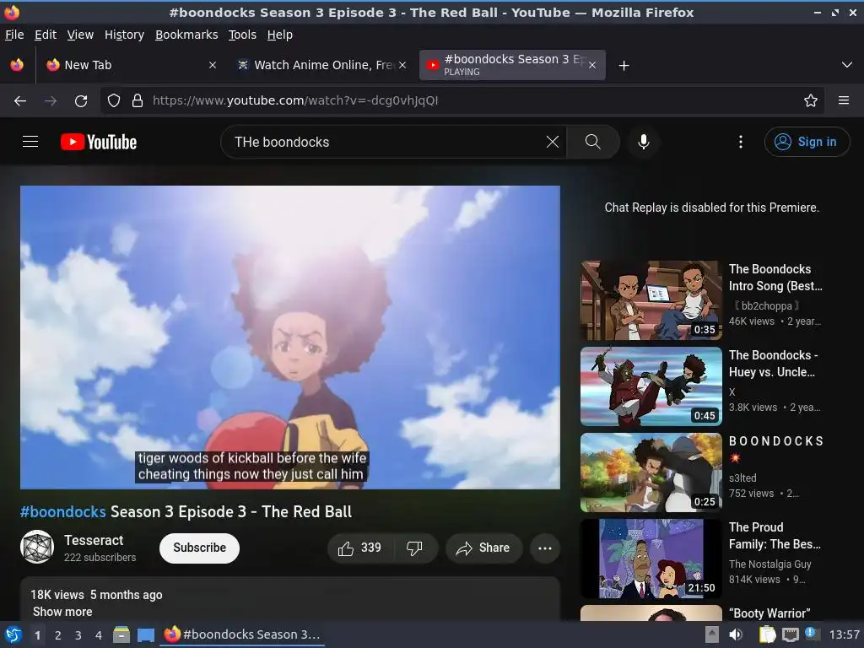The width and height of the screenshot is (864, 648).
Task: Switch to workspace 3
Action: 78,635
